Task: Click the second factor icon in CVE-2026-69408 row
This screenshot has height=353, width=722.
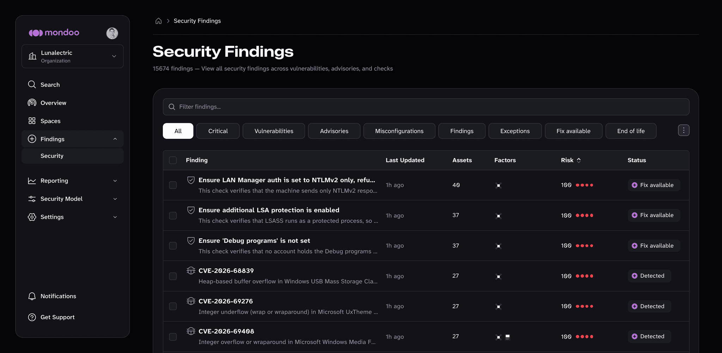Action: tap(508, 337)
